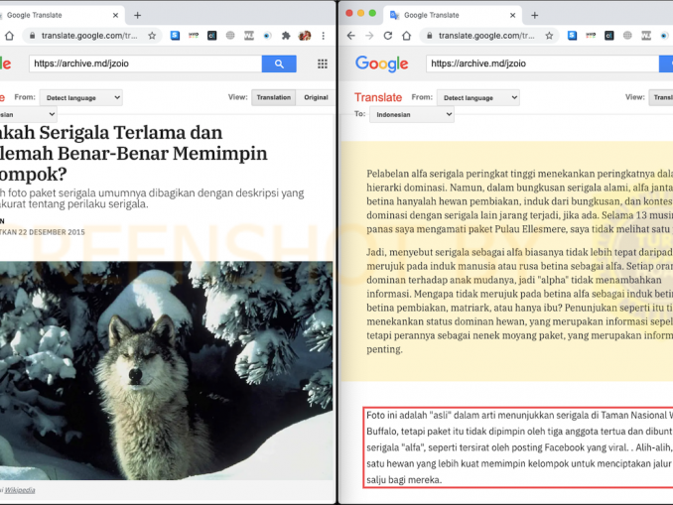This screenshot has width=673, height=505.
Task: Go back in the right window
Action: click(x=351, y=36)
